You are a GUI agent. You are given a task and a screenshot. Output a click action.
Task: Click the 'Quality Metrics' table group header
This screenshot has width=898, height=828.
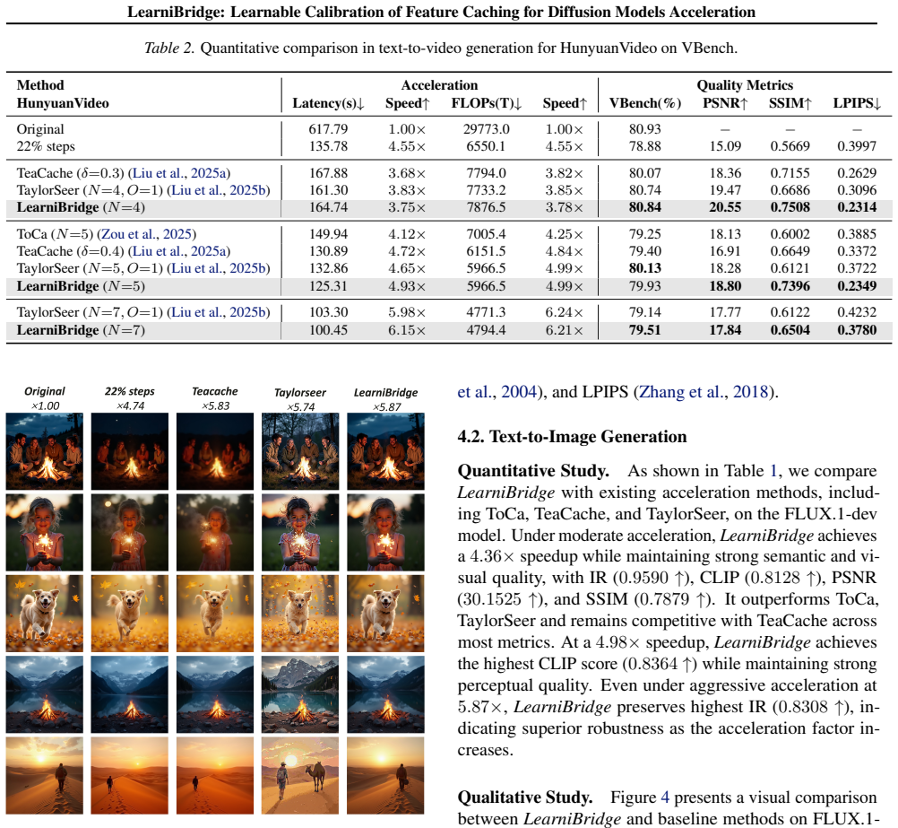point(745,85)
